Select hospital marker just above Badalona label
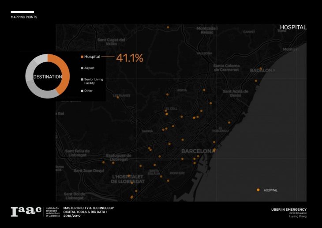322x228 pixels. click(261, 68)
